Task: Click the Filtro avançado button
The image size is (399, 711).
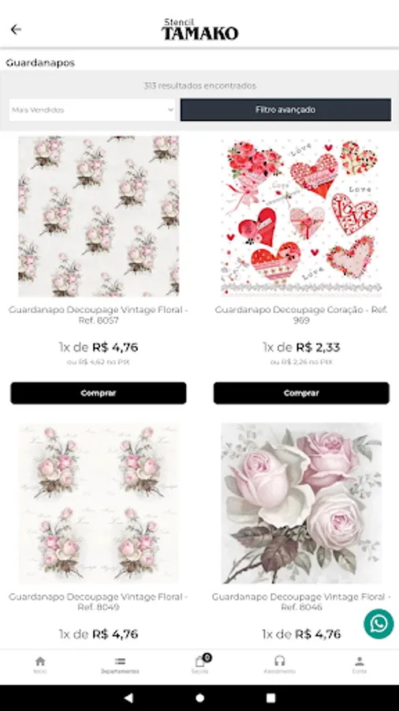Action: (285, 110)
